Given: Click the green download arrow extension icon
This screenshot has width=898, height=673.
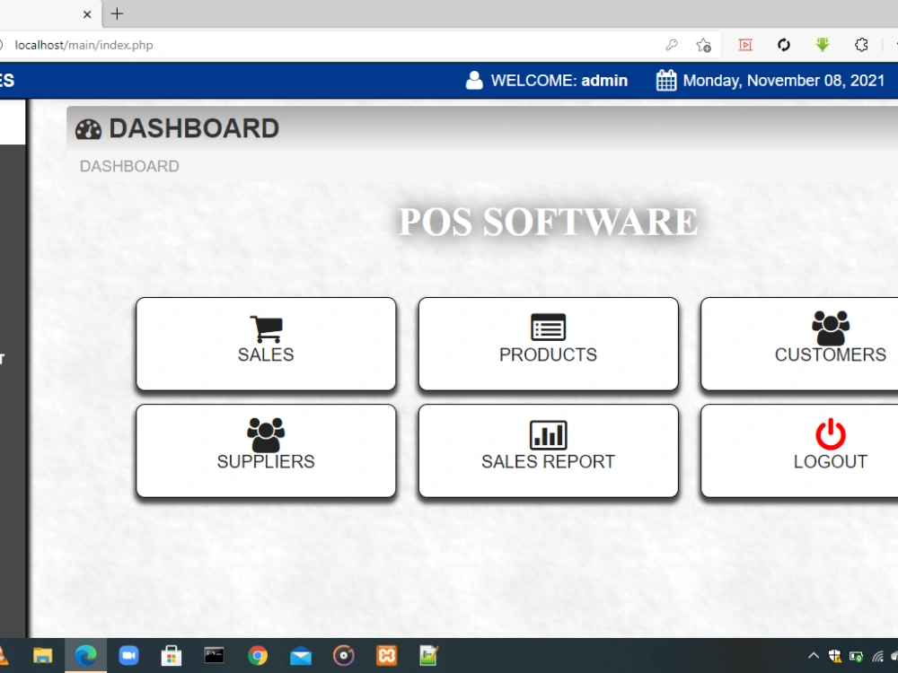Looking at the screenshot, I should coord(823,45).
